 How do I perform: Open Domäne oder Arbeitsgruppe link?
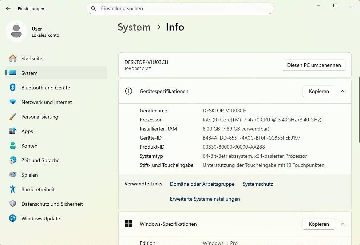202,184
